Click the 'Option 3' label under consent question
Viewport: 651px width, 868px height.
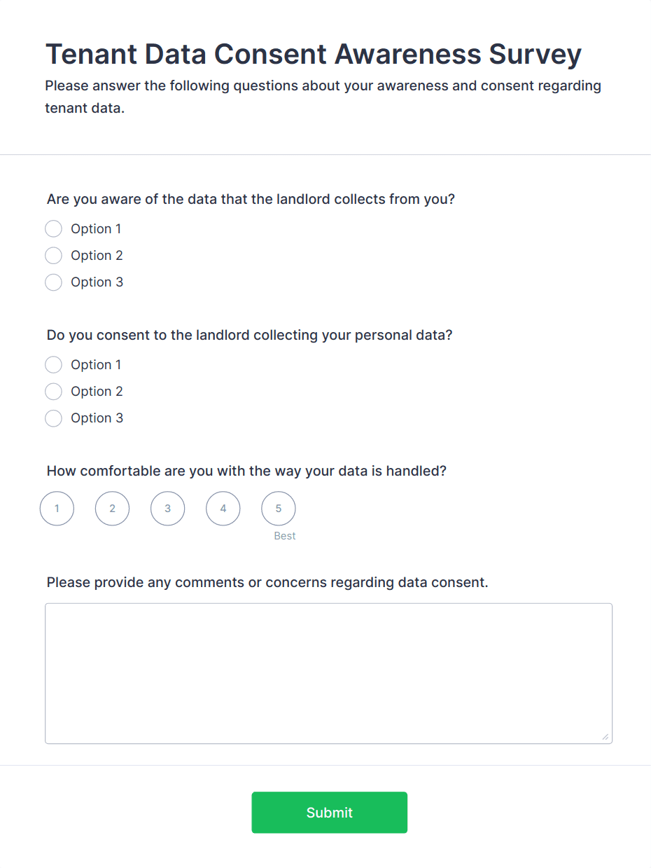pos(97,418)
